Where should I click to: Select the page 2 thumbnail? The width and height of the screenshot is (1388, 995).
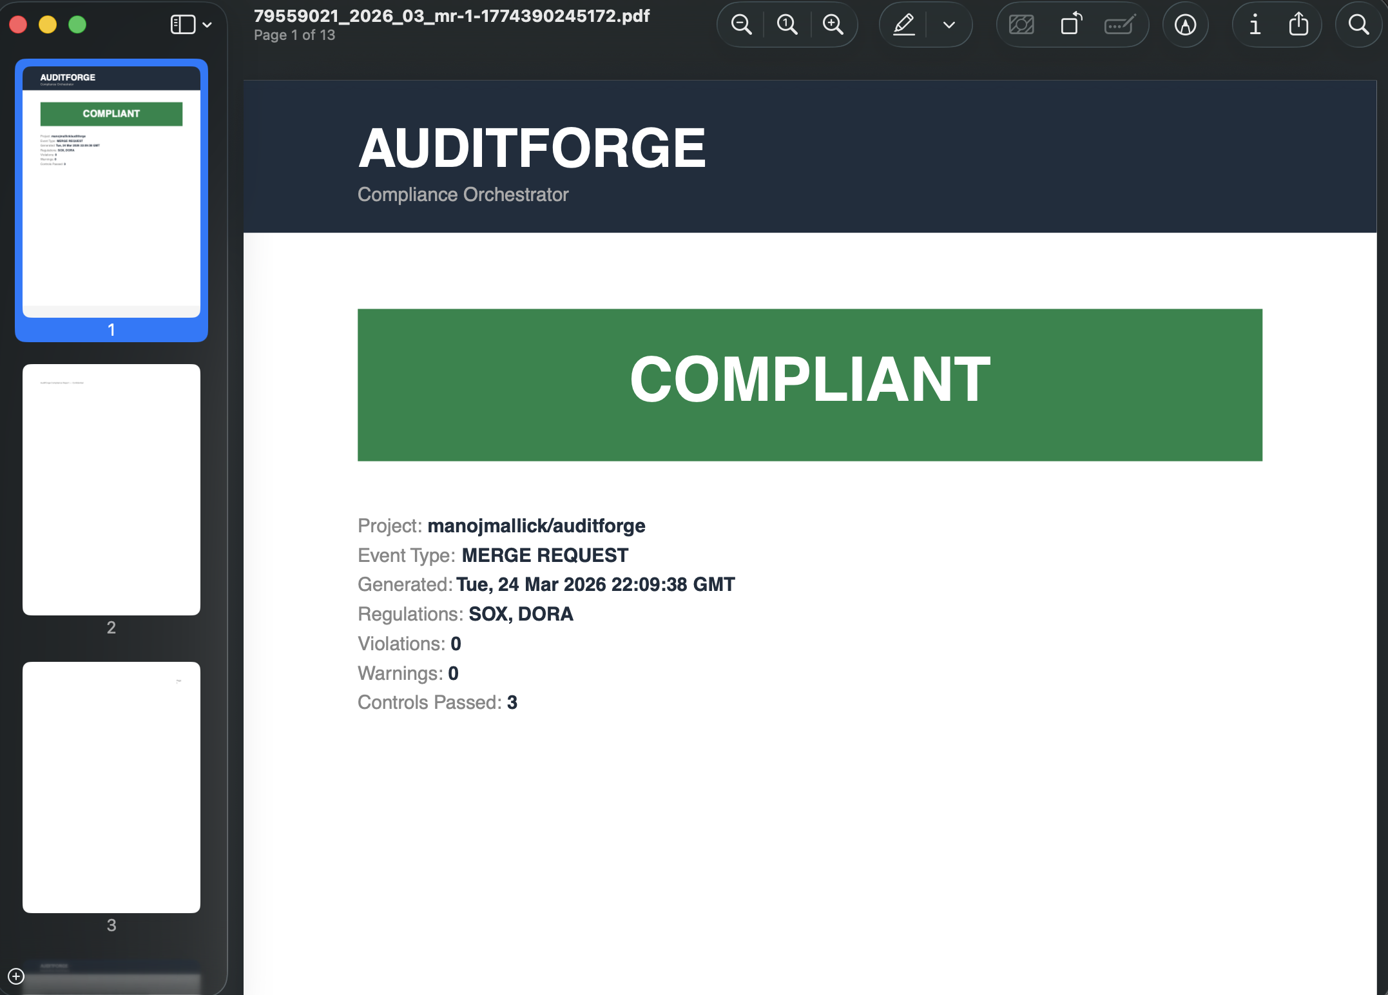point(111,490)
